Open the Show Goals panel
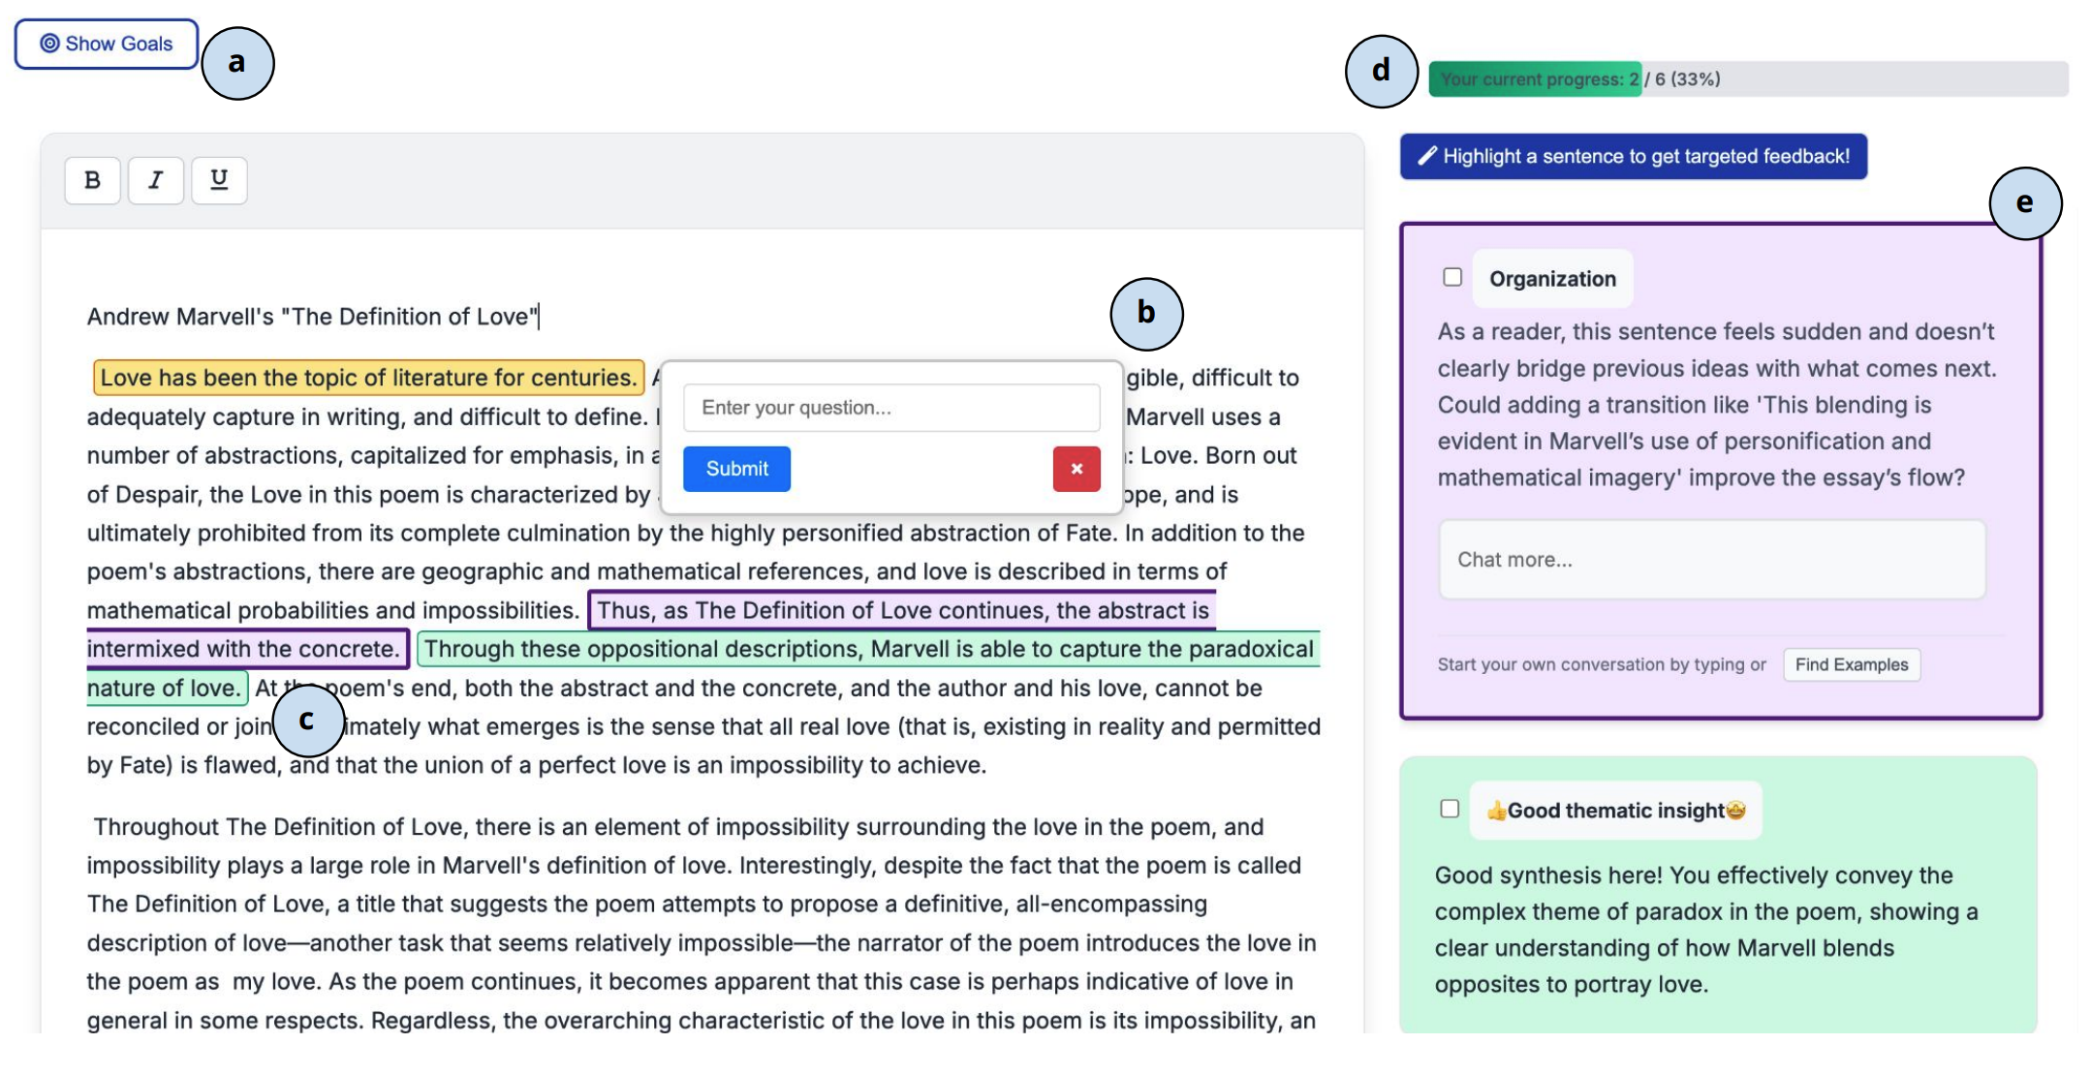Viewport: 2091px width, 1075px height. [x=106, y=43]
